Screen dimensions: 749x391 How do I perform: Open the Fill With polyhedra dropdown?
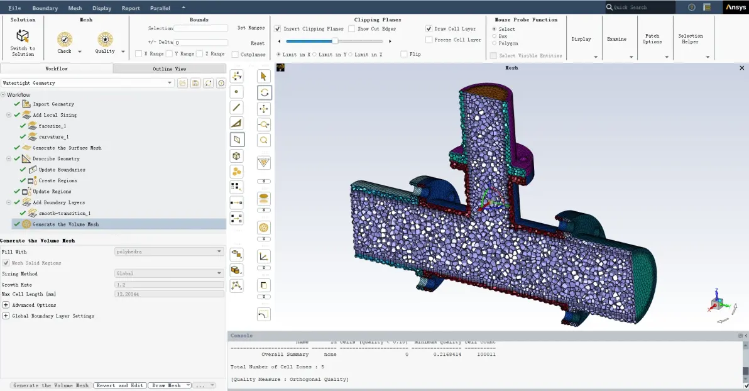[169, 251]
